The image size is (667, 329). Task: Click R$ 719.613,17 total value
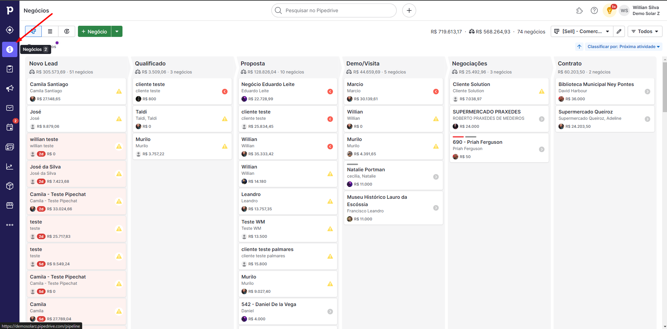click(x=446, y=32)
